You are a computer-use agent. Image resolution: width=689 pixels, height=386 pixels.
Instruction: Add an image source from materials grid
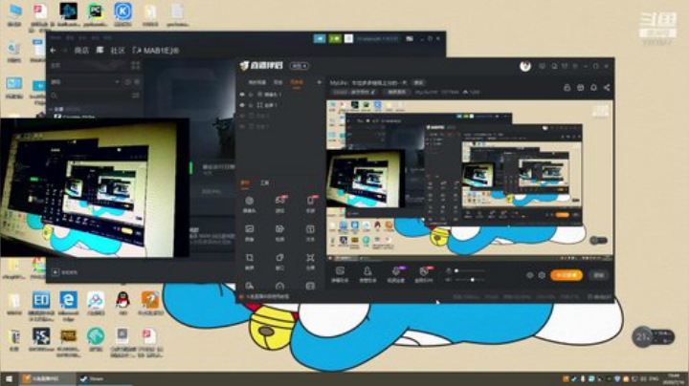click(x=249, y=233)
